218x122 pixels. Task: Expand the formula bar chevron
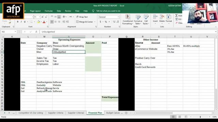[x=216, y=32]
